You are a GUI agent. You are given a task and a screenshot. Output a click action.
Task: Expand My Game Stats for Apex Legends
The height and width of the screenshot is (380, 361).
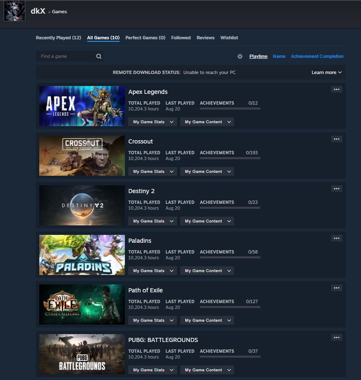pyautogui.click(x=153, y=122)
